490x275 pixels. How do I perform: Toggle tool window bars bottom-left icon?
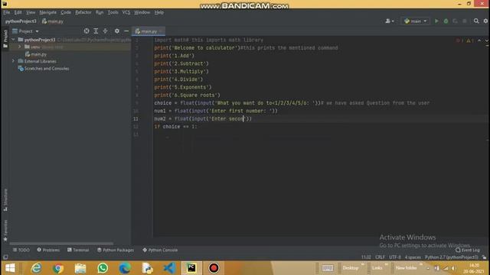pos(5,257)
